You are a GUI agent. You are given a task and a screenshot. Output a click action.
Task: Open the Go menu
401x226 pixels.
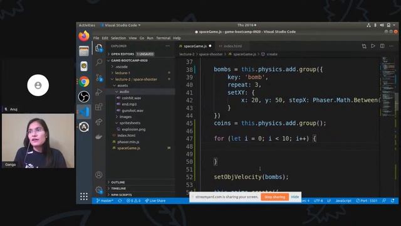point(142,38)
